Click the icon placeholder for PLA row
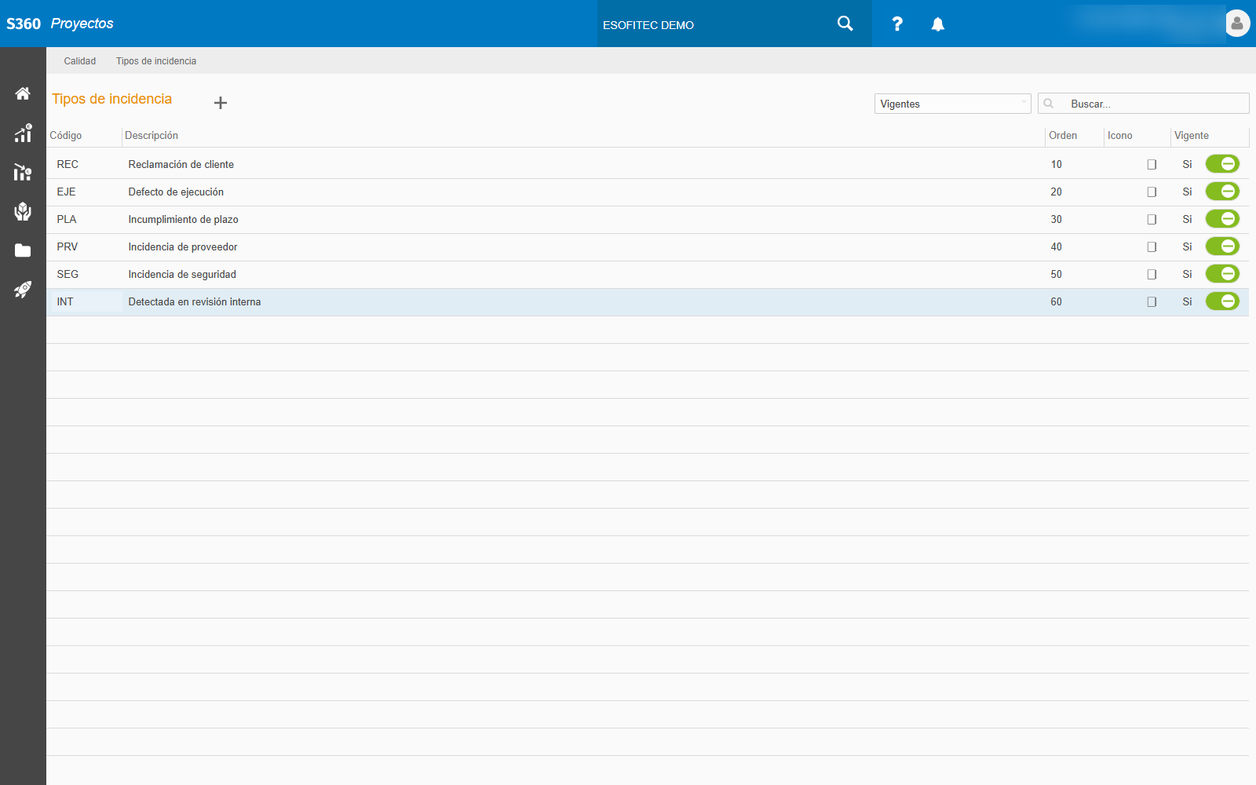 (1152, 220)
